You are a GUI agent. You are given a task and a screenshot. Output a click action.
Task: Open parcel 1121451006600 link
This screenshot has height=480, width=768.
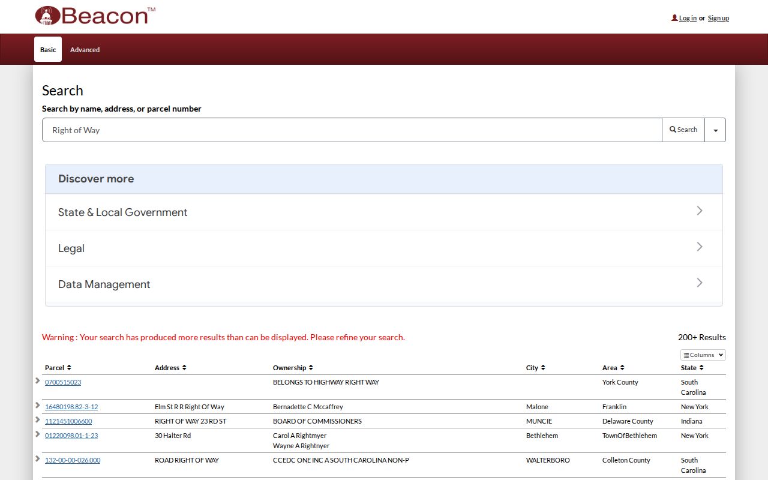(68, 421)
